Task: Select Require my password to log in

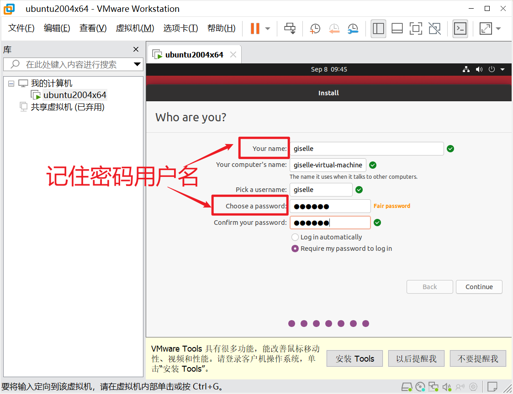Action: (295, 249)
